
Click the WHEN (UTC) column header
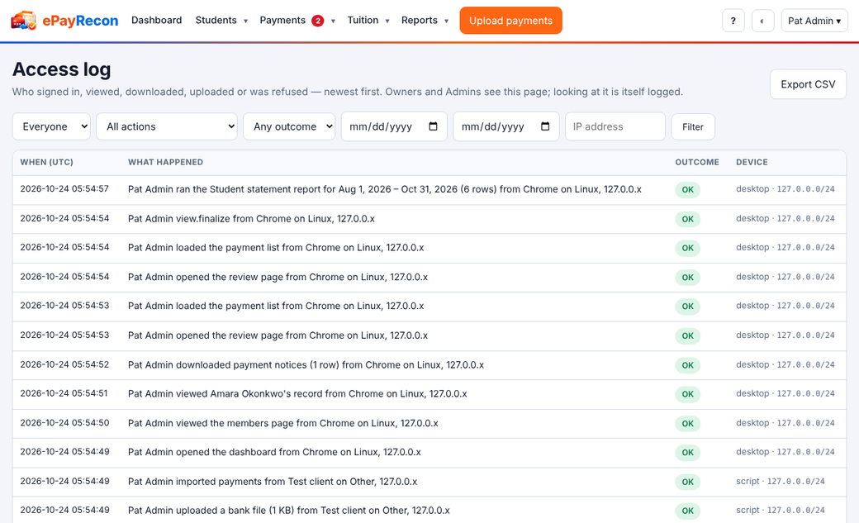[46, 162]
